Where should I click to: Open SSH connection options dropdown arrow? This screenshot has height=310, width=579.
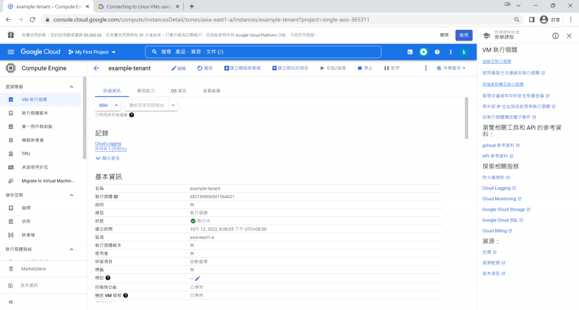tap(116, 106)
